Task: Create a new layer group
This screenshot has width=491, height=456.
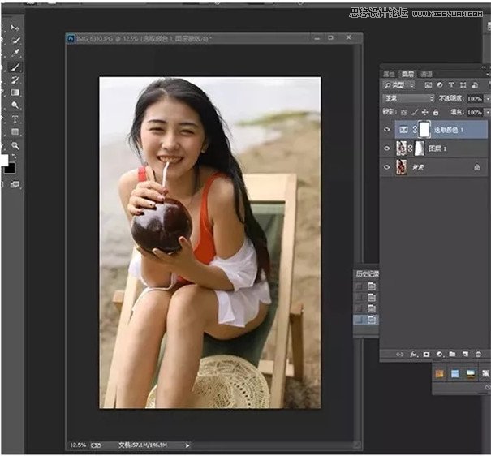Action: pos(452,355)
